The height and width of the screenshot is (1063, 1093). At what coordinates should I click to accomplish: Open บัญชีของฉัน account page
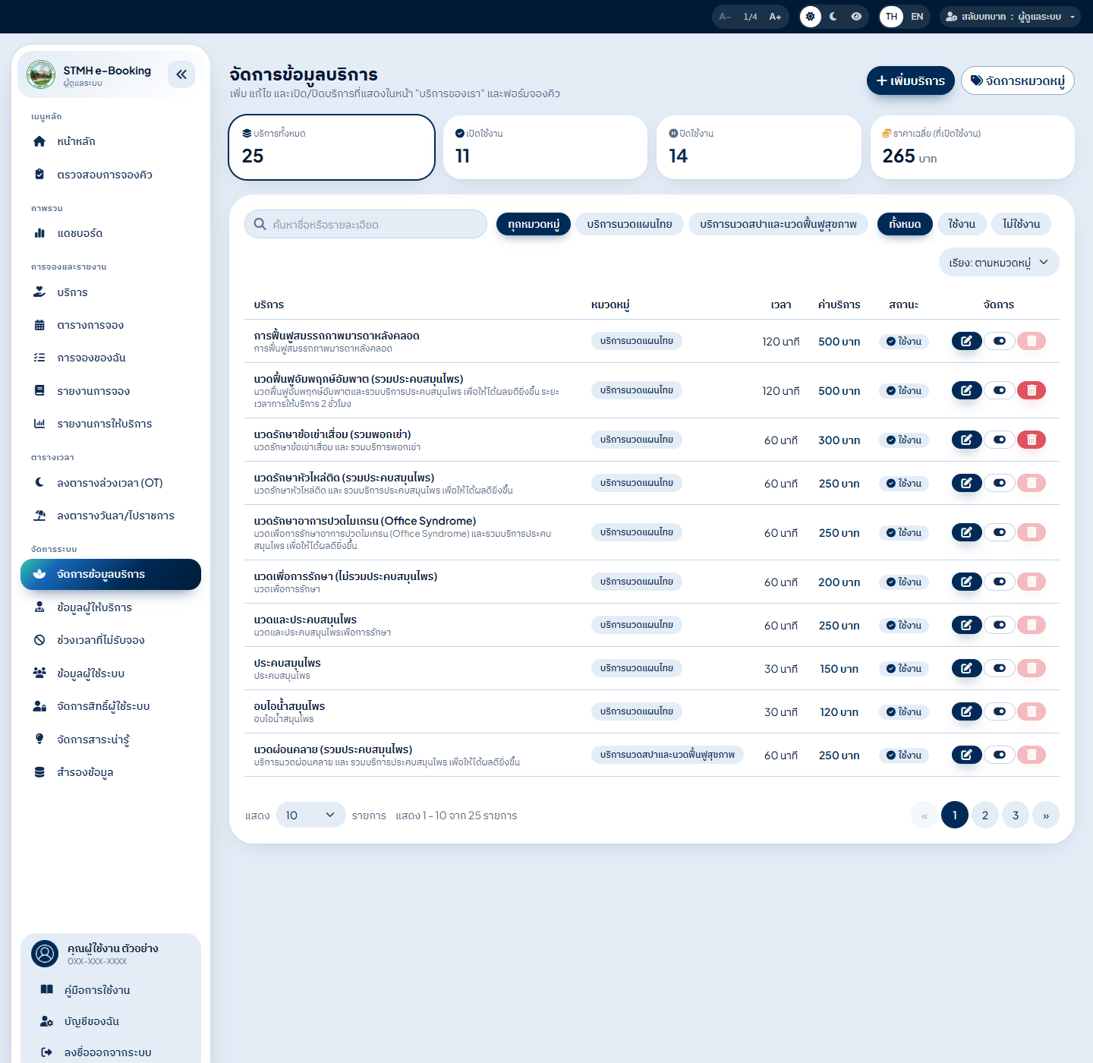point(111,1021)
